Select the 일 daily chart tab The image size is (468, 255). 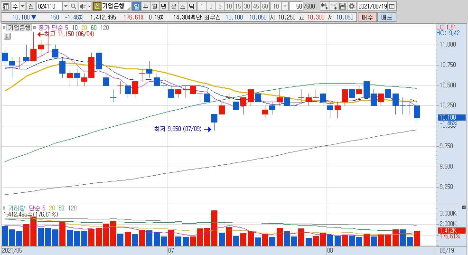click(x=136, y=6)
